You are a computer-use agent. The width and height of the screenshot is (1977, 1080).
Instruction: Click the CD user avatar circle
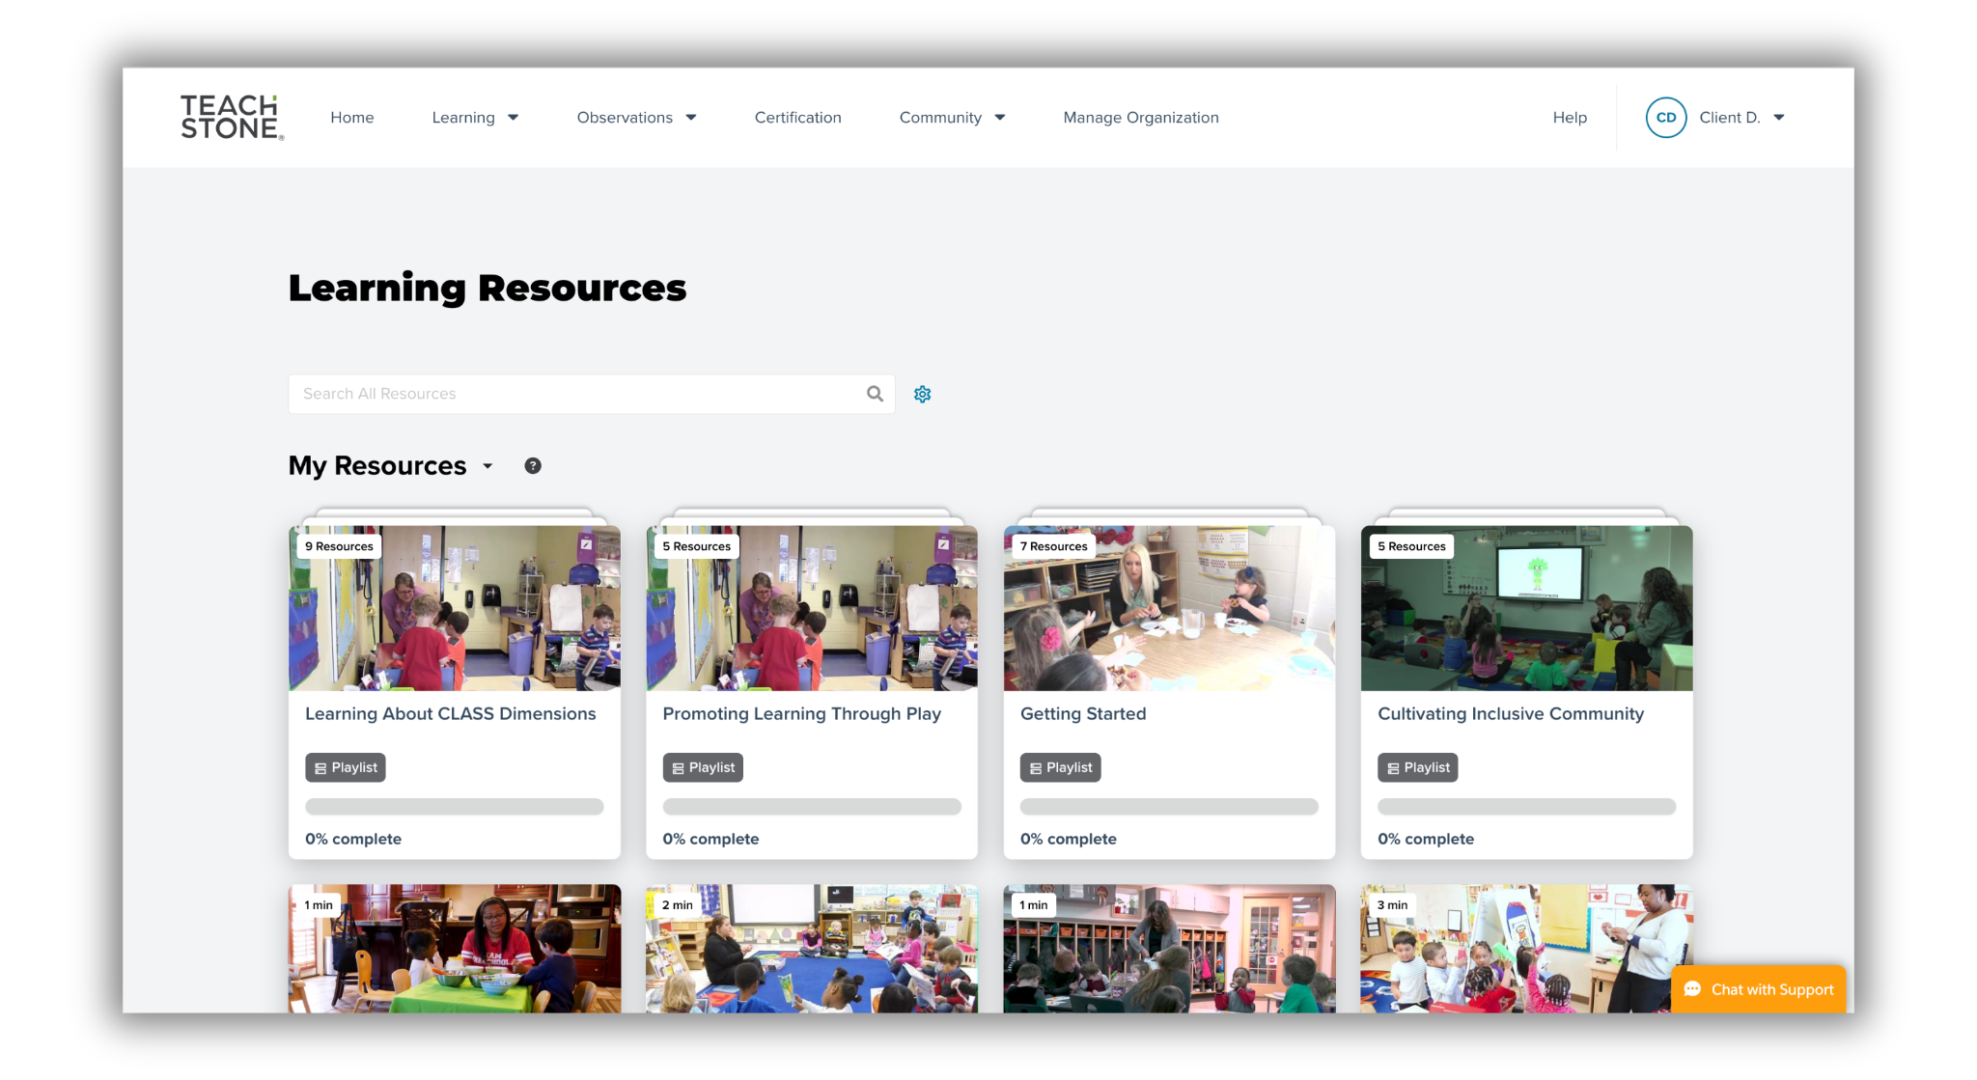(1665, 118)
